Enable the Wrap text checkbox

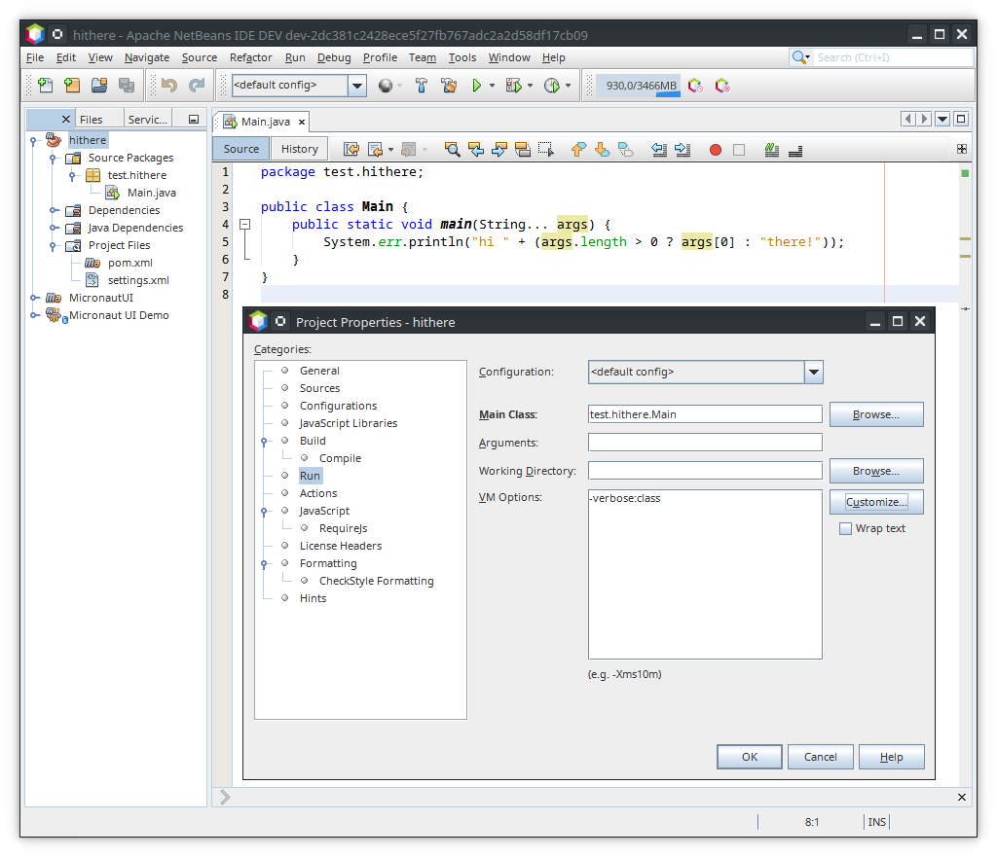coord(845,528)
